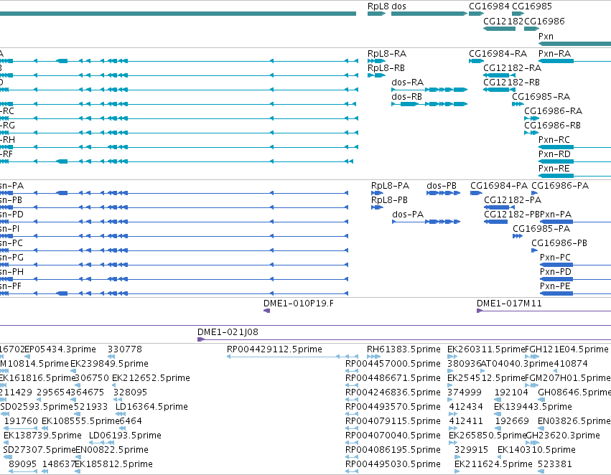Open the Pxn gene label
Viewport: 611px width, 475px height.
pyautogui.click(x=546, y=36)
